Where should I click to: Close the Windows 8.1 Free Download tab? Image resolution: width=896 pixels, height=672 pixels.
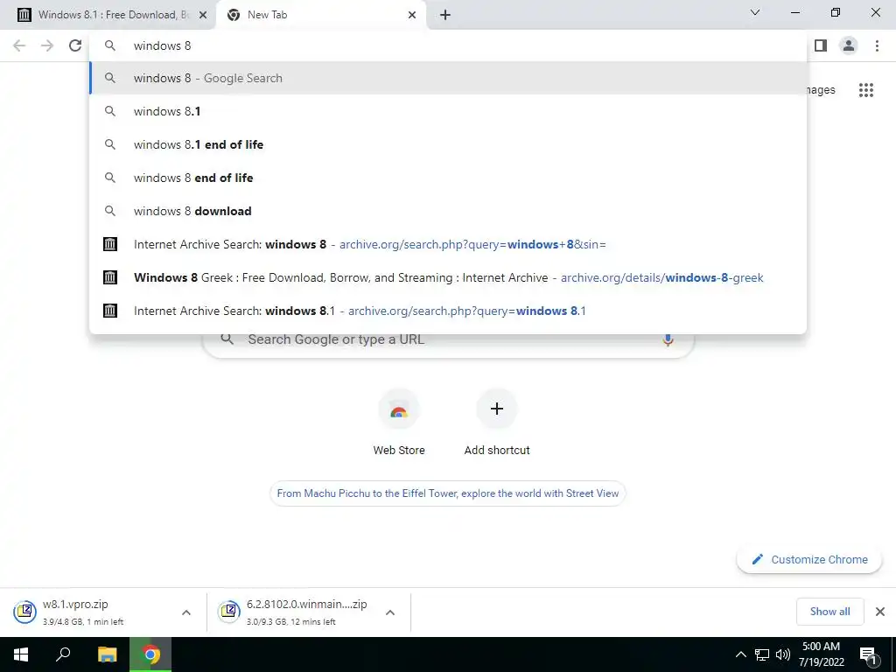coord(203,16)
